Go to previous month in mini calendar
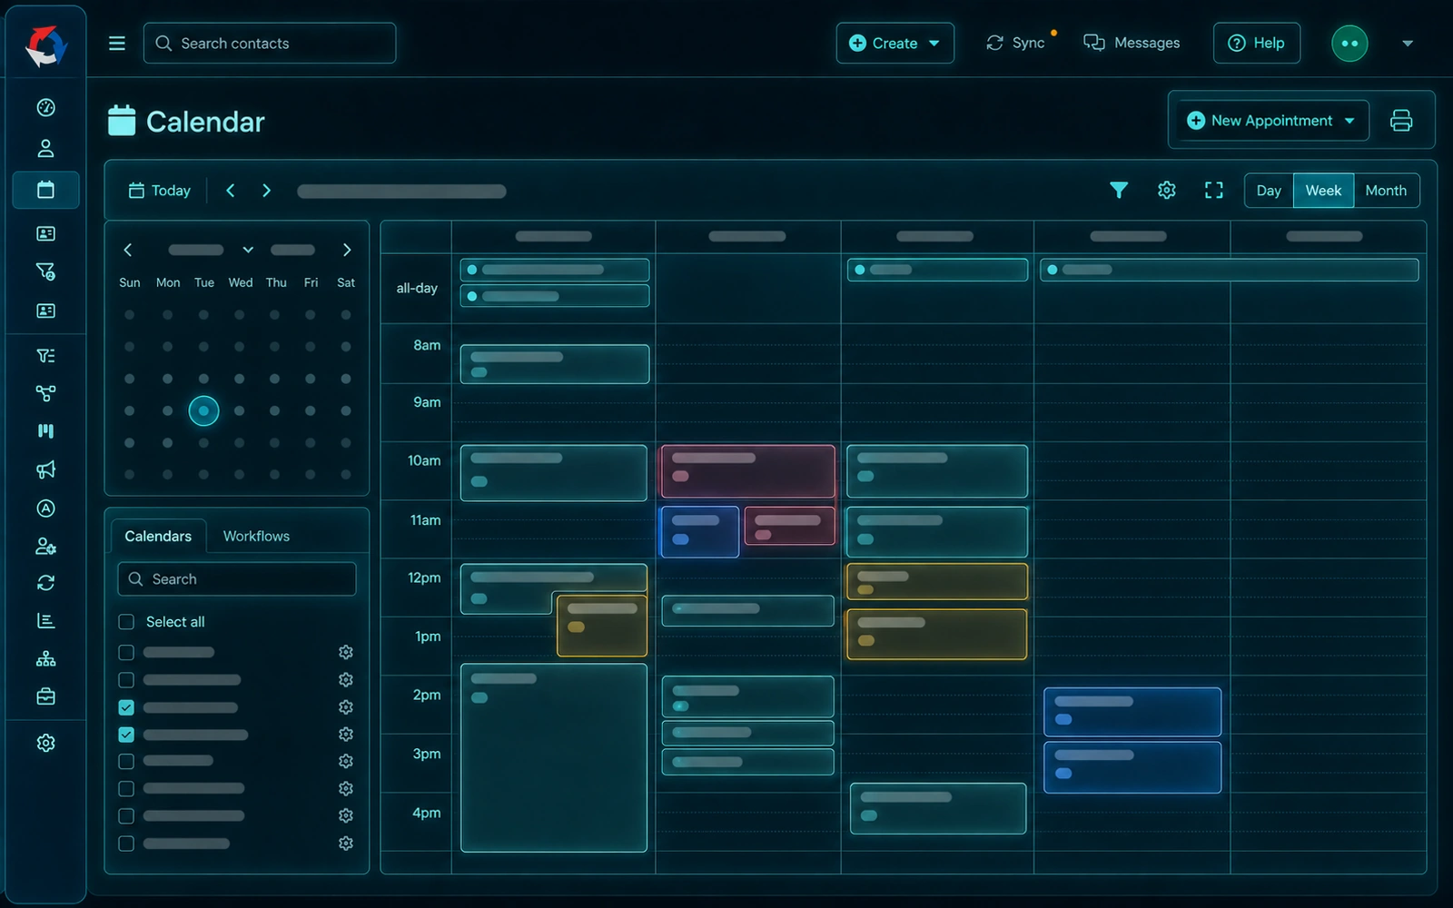 tap(128, 250)
